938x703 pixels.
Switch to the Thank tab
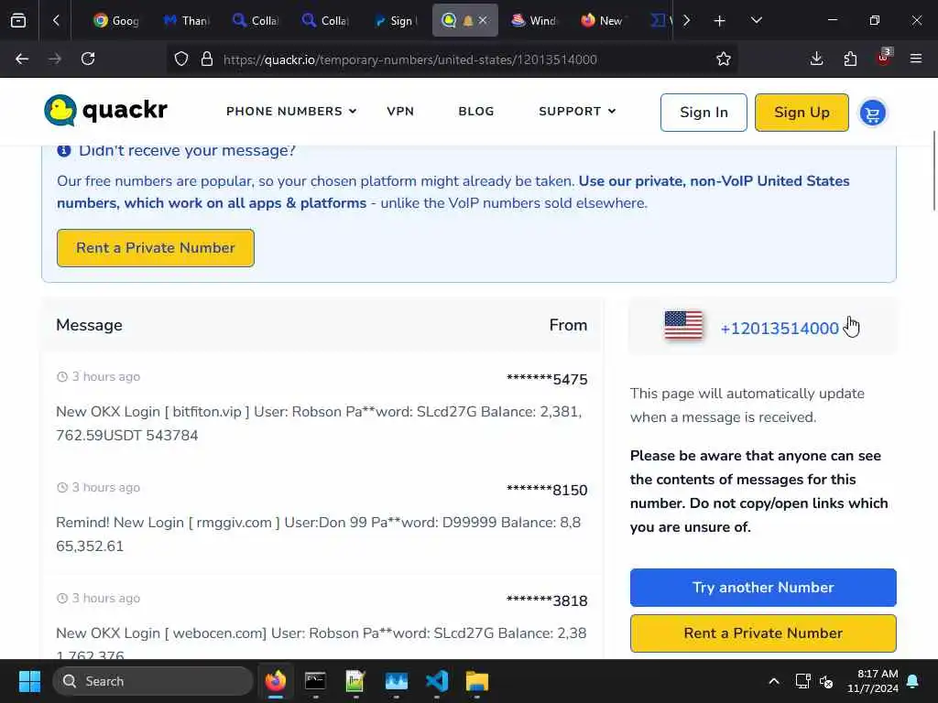186,20
